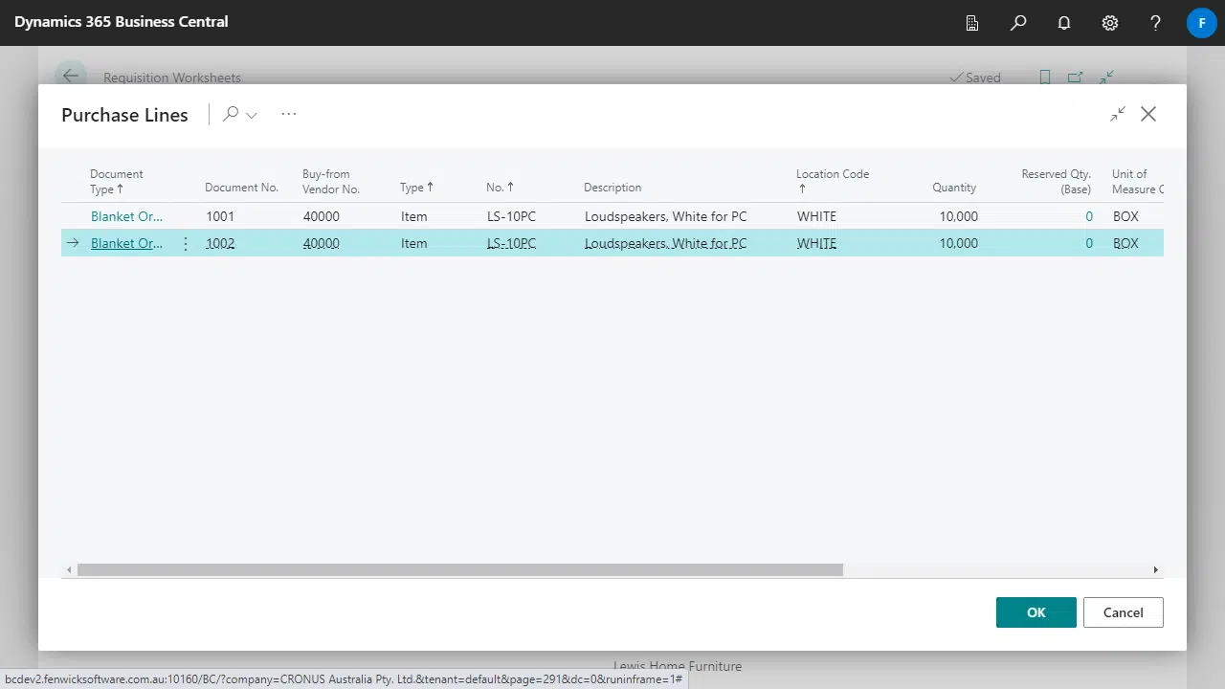
Task: Open the more options ellipsis menu
Action: [x=289, y=114]
